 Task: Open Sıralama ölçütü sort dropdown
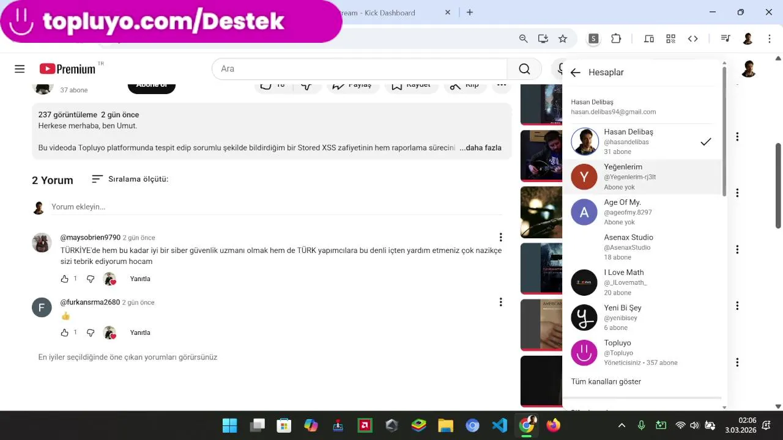(130, 179)
